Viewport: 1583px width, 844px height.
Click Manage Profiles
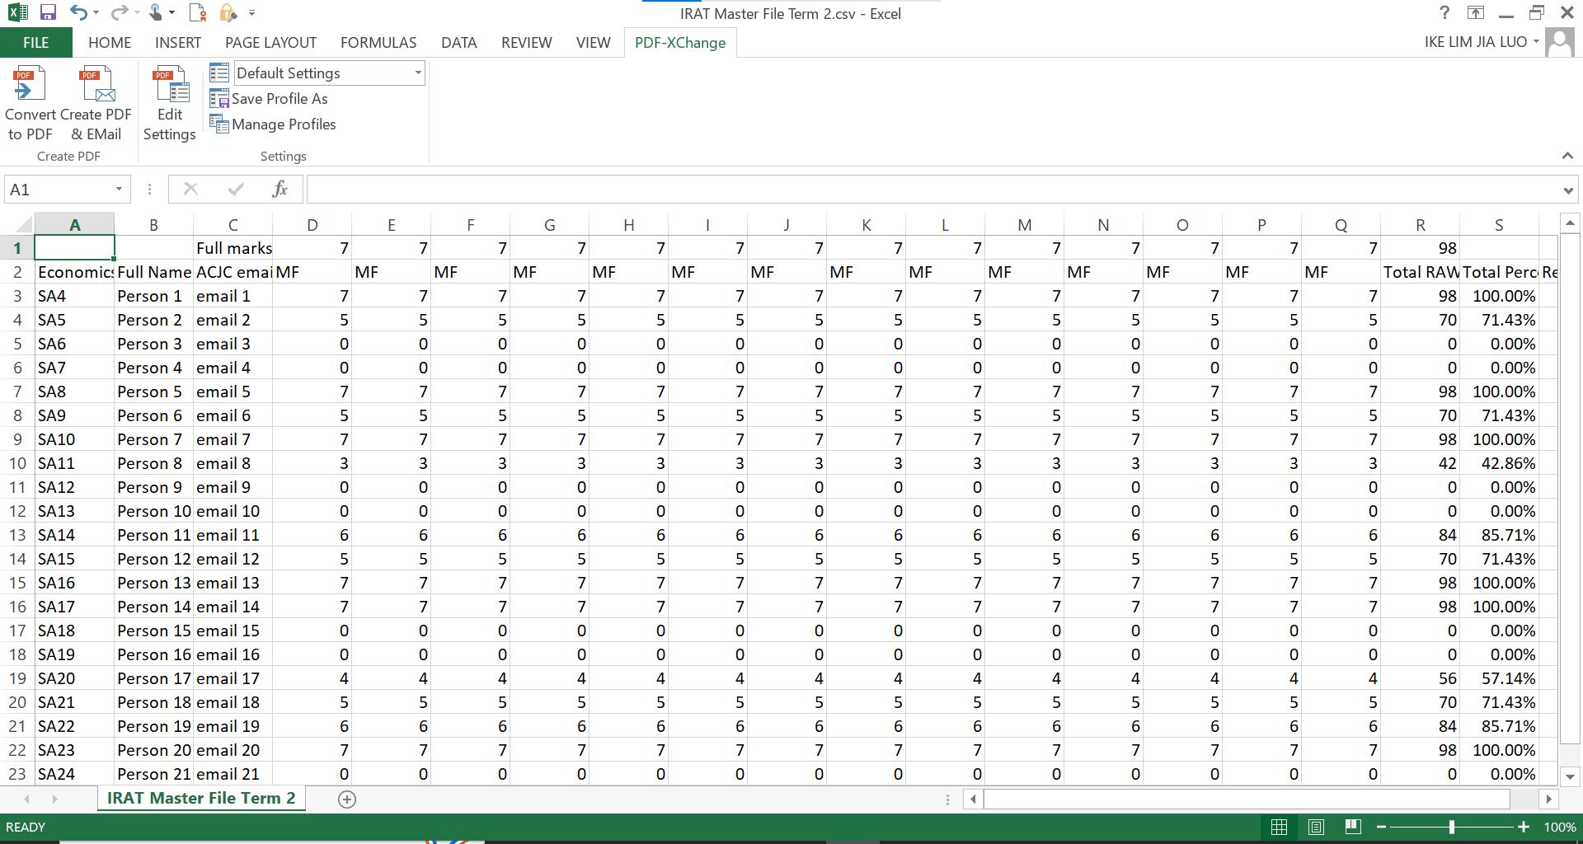pyautogui.click(x=273, y=124)
